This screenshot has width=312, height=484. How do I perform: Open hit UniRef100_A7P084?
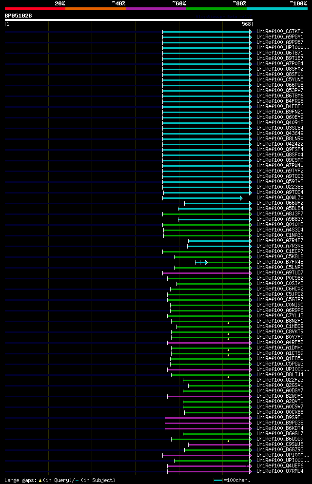280,63
